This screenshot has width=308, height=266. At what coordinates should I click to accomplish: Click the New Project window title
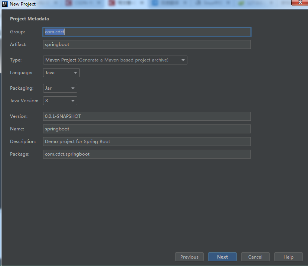coord(23,4)
